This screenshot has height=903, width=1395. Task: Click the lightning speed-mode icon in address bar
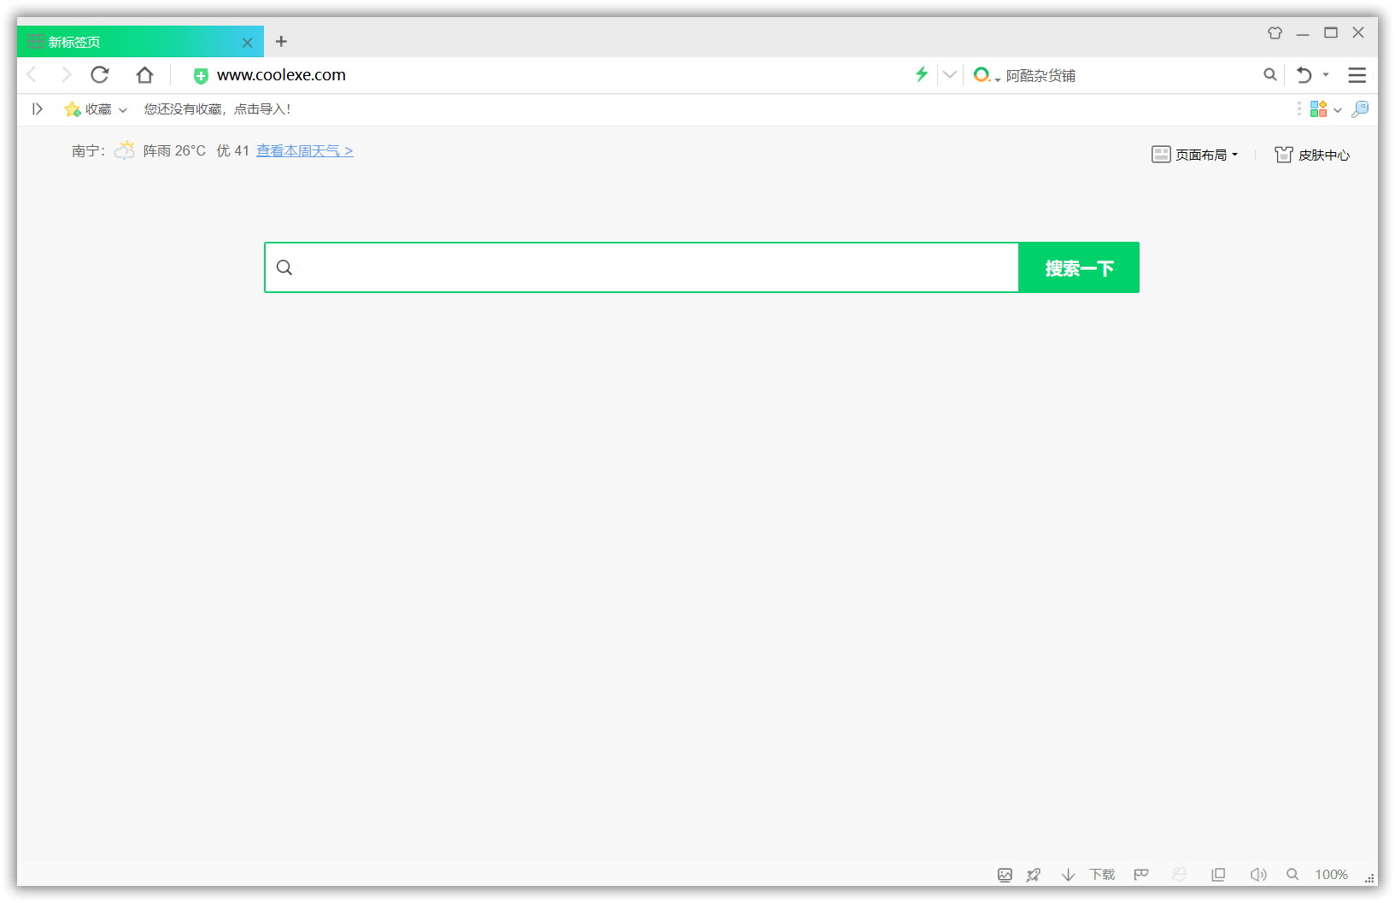click(x=921, y=74)
